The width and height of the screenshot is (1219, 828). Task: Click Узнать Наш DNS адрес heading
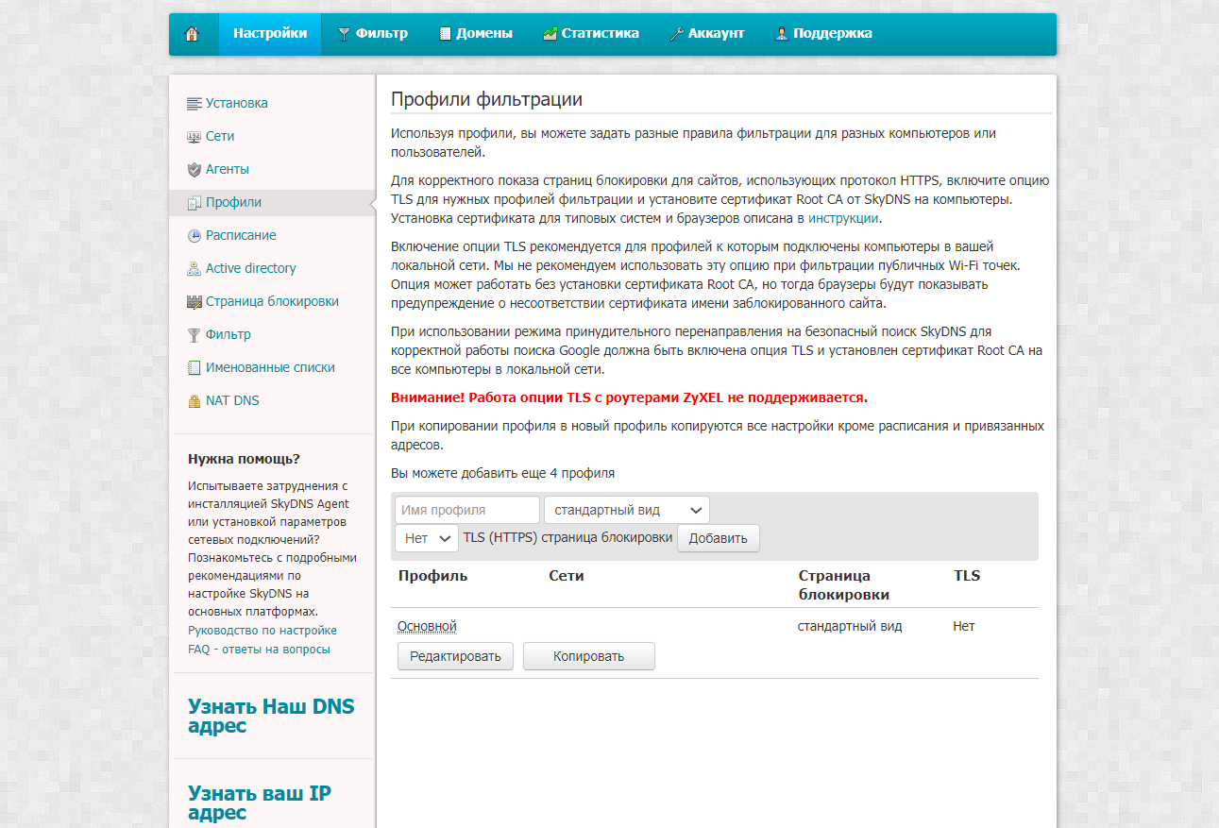pyautogui.click(x=271, y=717)
